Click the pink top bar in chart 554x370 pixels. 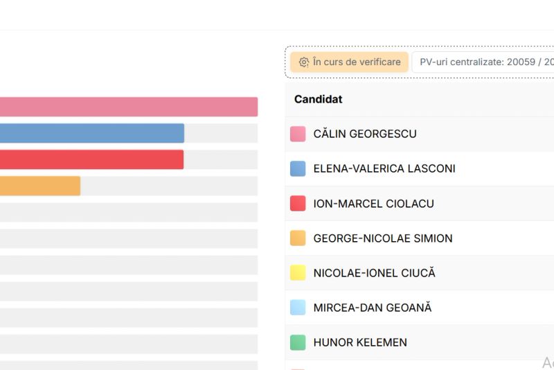[128, 107]
